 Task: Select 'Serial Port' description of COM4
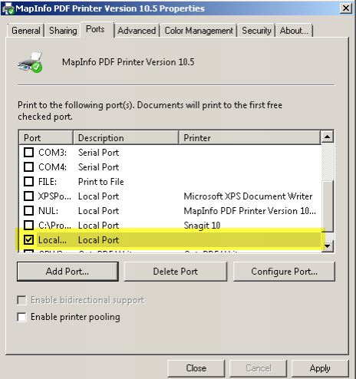point(98,167)
